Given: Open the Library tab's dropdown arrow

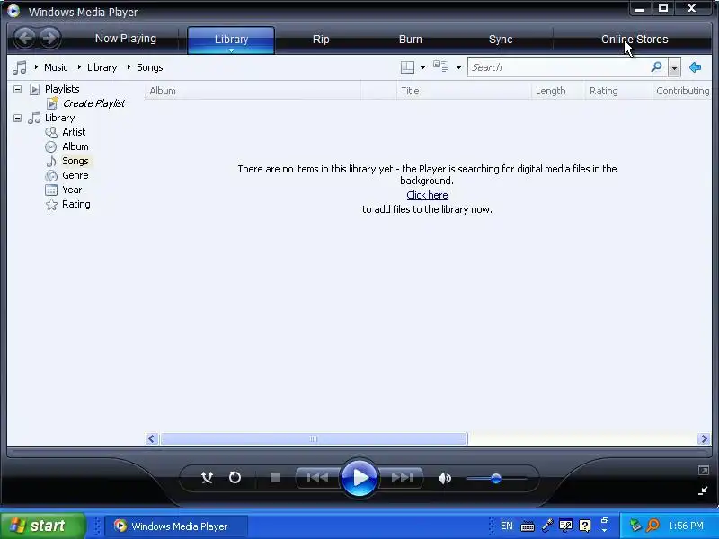Looking at the screenshot, I should click(x=231, y=51).
